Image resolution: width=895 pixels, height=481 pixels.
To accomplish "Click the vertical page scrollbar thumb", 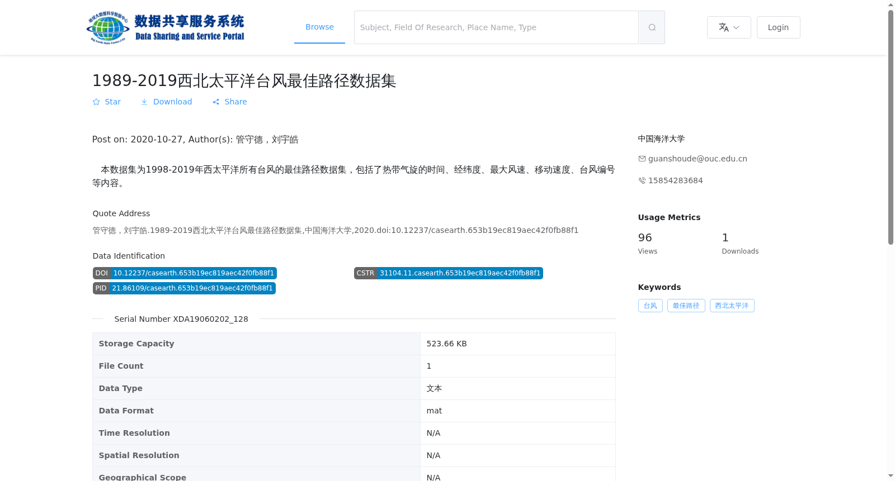I will [x=891, y=127].
